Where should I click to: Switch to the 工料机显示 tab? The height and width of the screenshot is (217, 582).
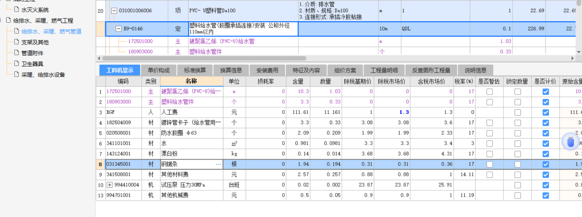(x=120, y=70)
